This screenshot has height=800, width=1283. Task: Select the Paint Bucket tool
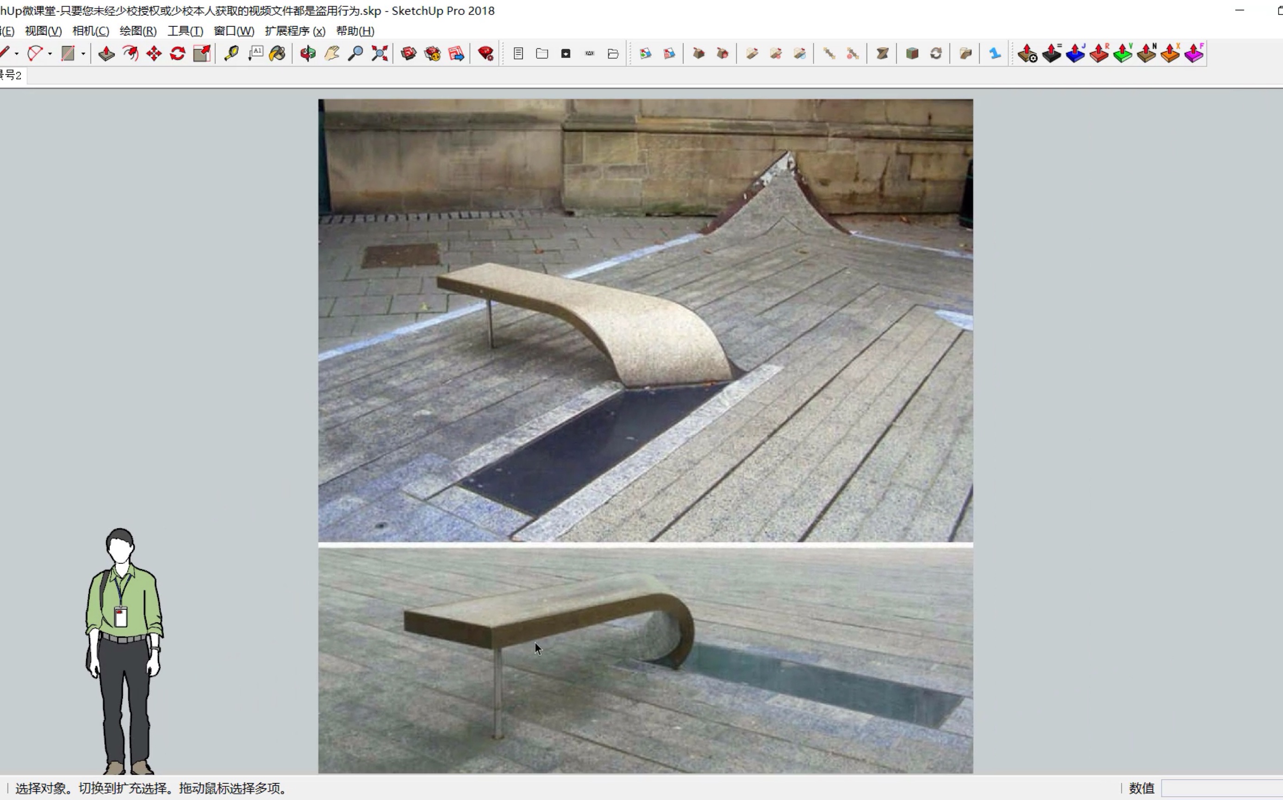(x=278, y=53)
